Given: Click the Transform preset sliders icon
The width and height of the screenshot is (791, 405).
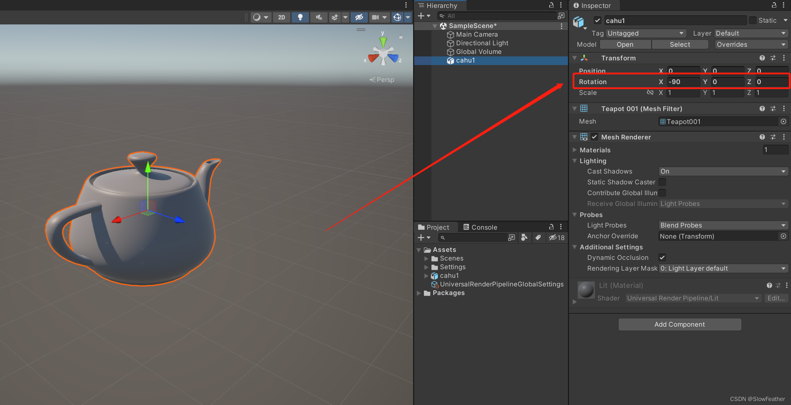Looking at the screenshot, I should point(773,58).
